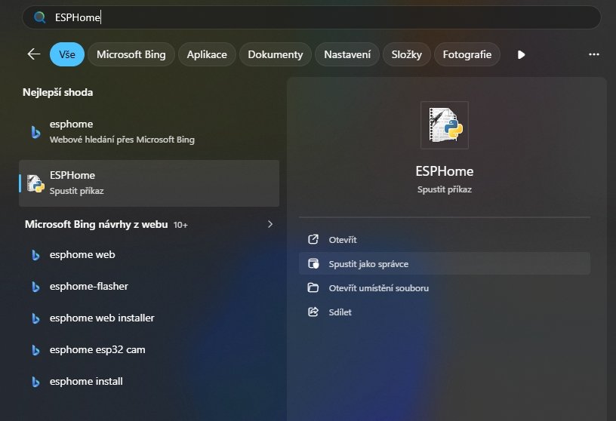
Task: Expand Microsoft Bing návrhy z webu chevron
Action: coord(270,224)
